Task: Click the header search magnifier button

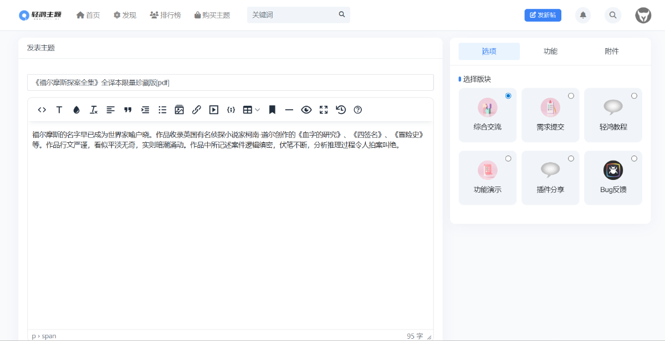Action: [x=613, y=15]
